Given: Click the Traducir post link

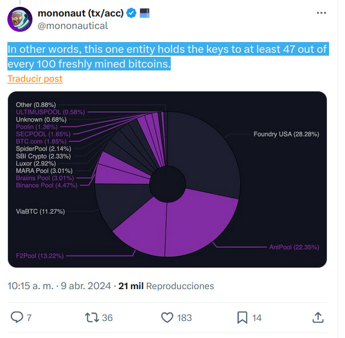Looking at the screenshot, I should click(35, 79).
